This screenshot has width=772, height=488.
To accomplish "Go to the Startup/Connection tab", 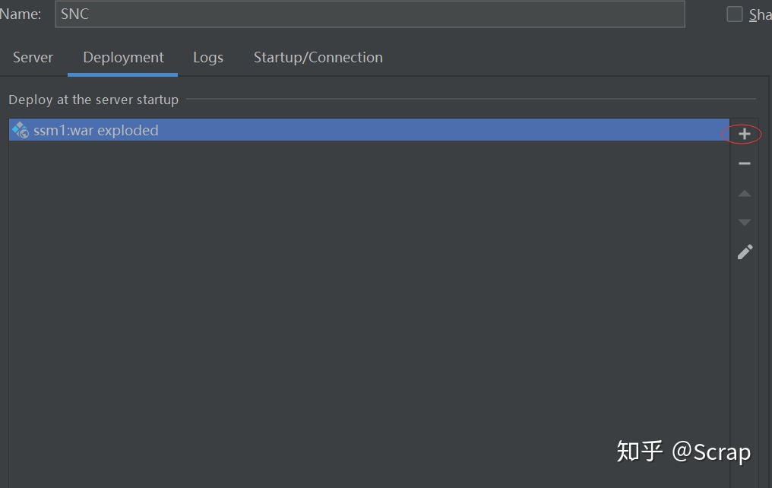I will [x=318, y=58].
